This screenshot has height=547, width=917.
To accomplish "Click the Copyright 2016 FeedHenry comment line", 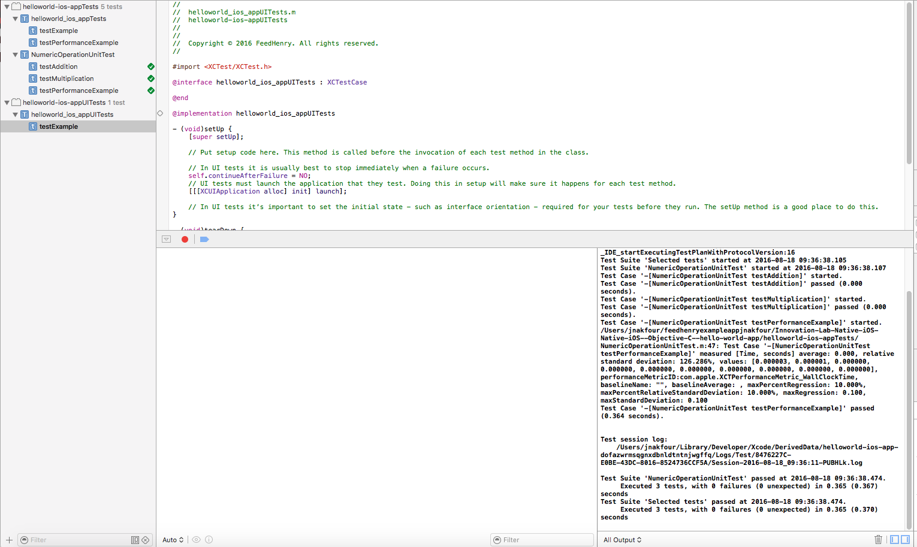I will click(x=276, y=43).
